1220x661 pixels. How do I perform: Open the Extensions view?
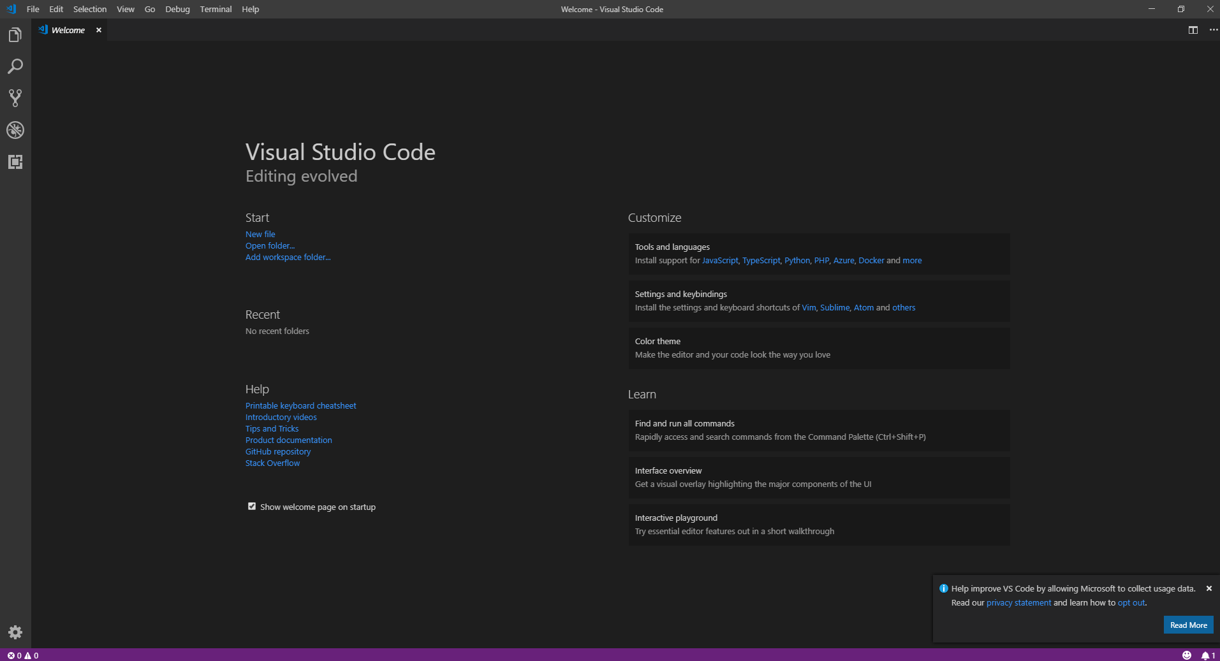15,162
